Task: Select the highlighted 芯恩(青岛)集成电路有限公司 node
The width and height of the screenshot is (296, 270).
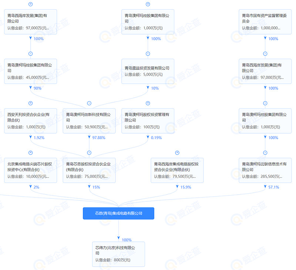Action: pos(118,213)
